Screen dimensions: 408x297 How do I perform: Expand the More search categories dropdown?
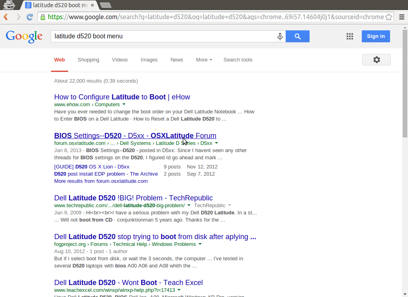pyautogui.click(x=204, y=59)
